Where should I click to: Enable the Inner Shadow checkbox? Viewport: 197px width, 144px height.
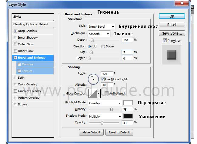[x=15, y=38]
